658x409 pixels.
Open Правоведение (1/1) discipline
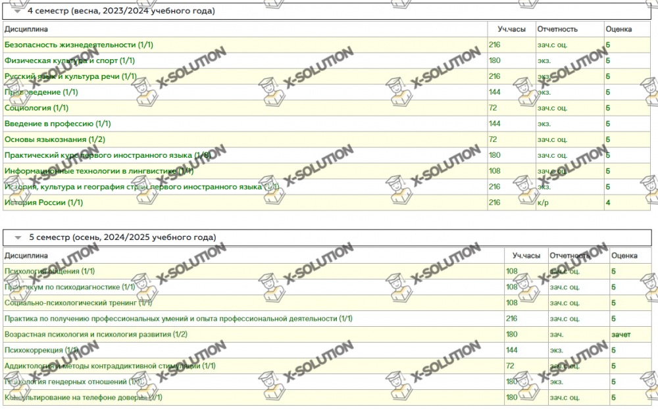41,92
